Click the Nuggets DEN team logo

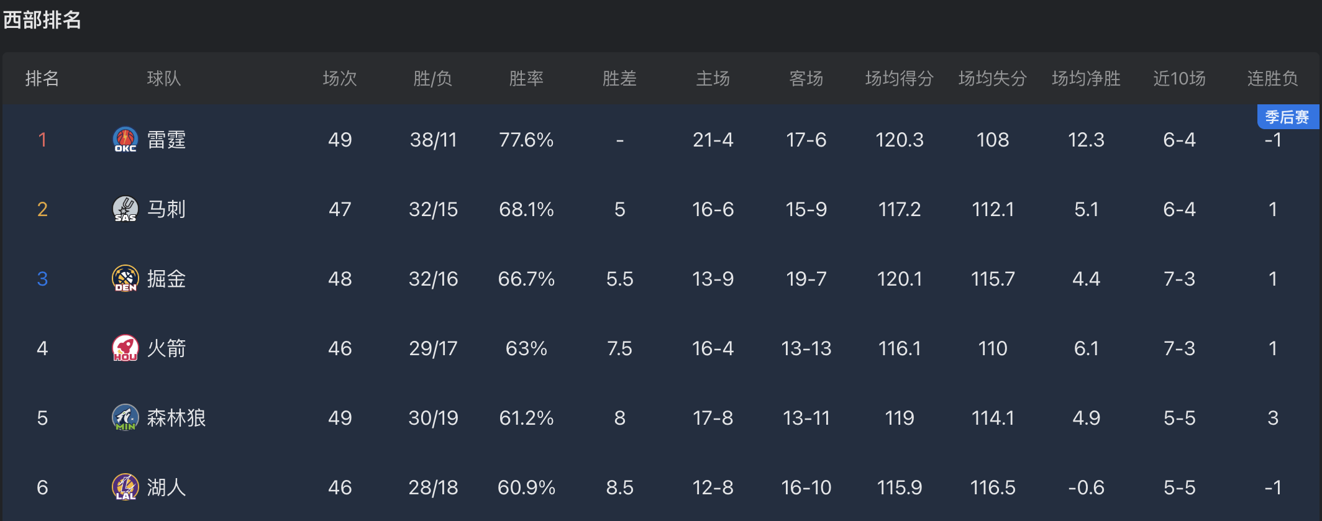click(125, 279)
